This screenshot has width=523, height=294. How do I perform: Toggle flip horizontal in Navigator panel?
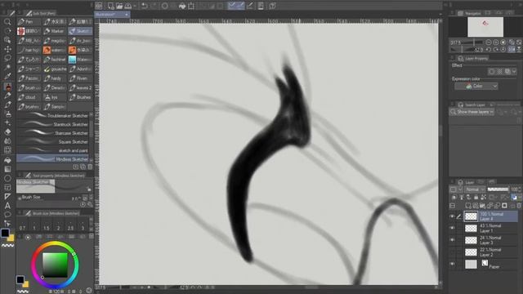click(512, 49)
